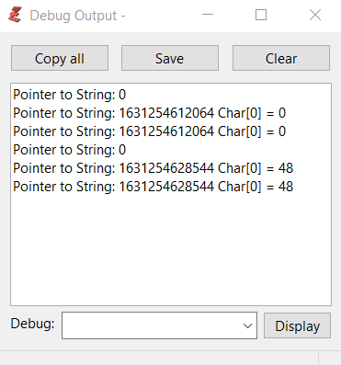Image resolution: width=341 pixels, height=365 pixels.
Task: Select first 'Pointer to String: 0' line
Action: point(69,95)
